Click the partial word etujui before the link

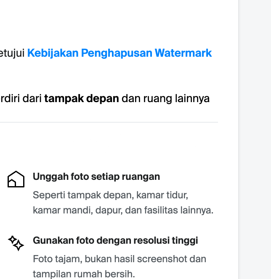[13, 53]
